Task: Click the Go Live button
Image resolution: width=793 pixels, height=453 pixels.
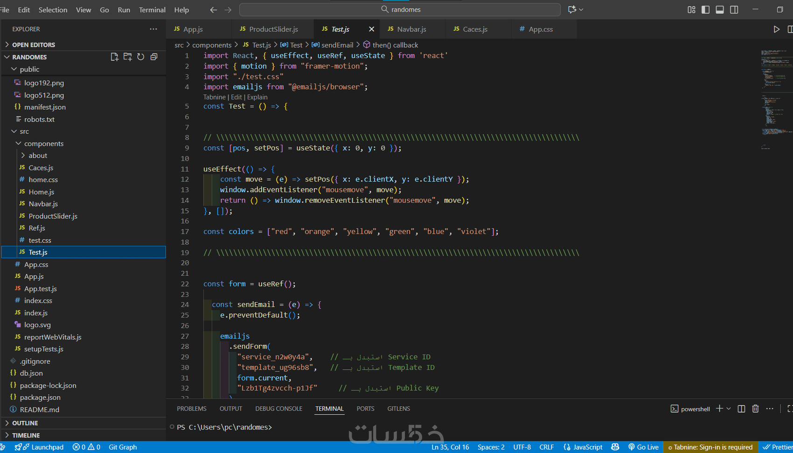Action: (x=643, y=447)
